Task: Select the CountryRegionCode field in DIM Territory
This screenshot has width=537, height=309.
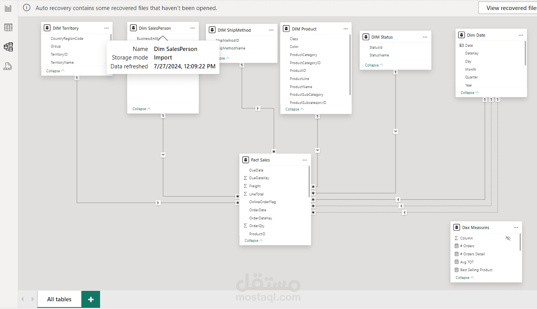Action: click(67, 39)
